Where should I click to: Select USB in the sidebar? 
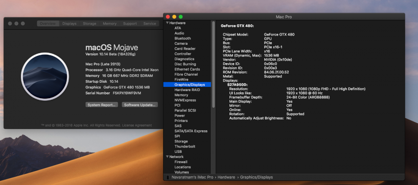coord(178,152)
